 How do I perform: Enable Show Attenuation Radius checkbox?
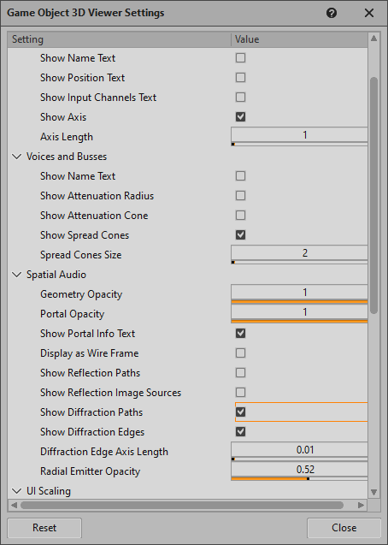point(240,196)
